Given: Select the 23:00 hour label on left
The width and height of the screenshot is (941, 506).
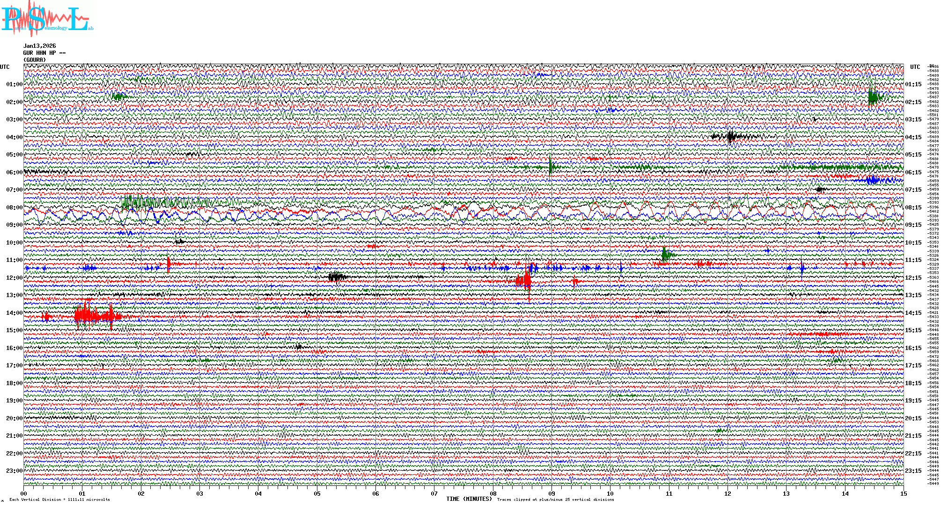Looking at the screenshot, I should point(14,471).
